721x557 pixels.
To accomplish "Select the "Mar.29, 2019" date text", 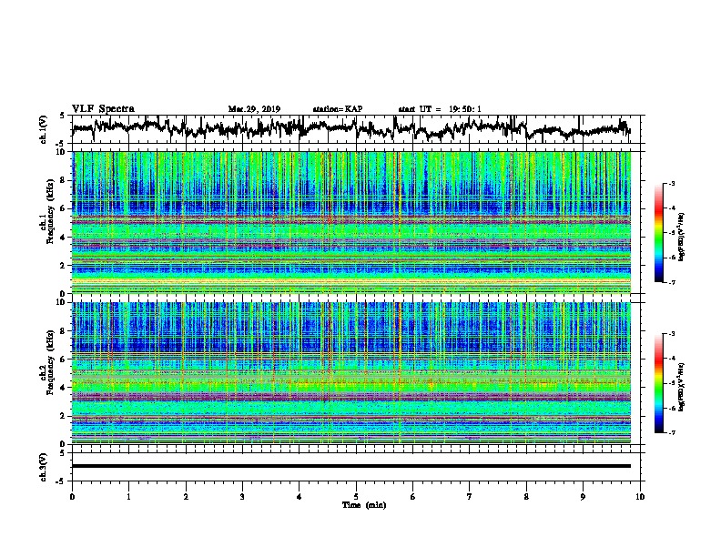I will (x=254, y=109).
